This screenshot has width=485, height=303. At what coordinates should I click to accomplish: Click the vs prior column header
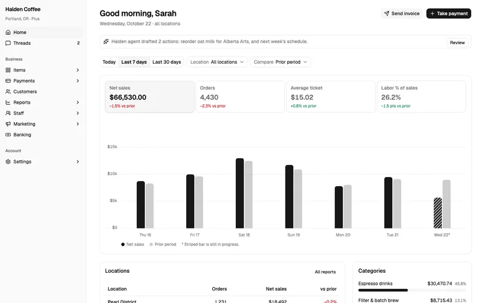328,289
